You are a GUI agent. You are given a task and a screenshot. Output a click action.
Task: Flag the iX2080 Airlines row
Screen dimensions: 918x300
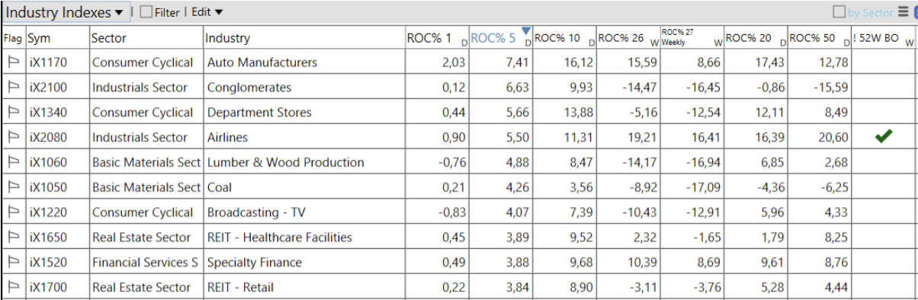(14, 137)
